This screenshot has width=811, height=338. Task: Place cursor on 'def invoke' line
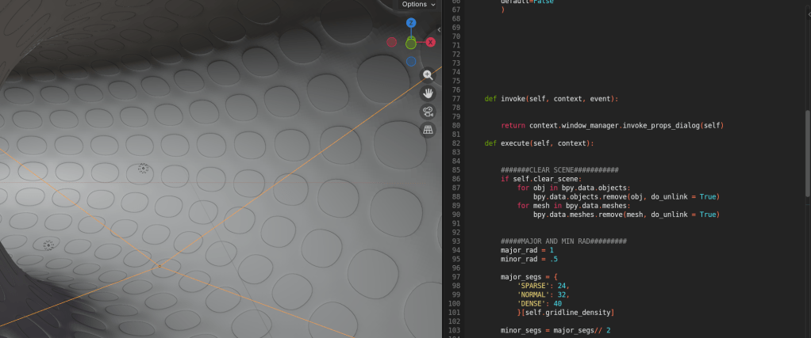click(x=540, y=99)
